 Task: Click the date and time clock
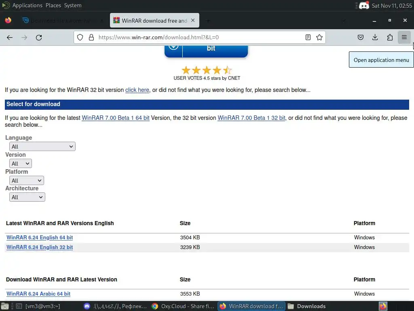392,6
